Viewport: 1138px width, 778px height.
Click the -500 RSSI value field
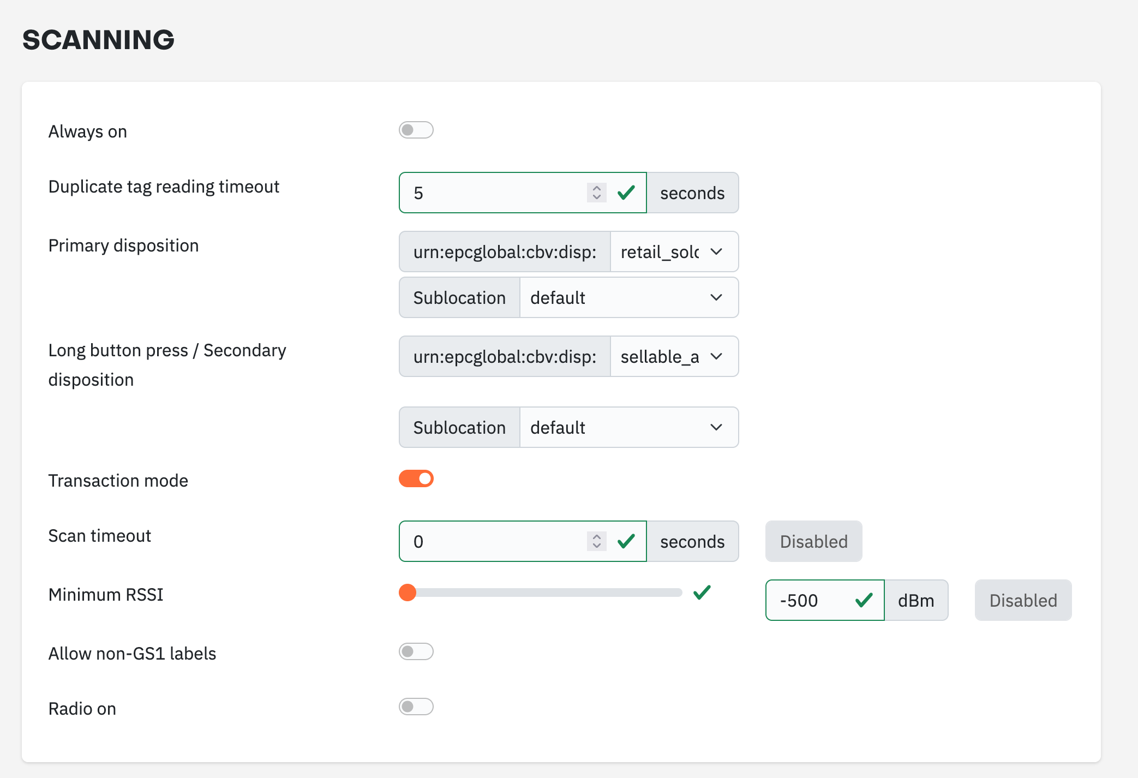(807, 600)
